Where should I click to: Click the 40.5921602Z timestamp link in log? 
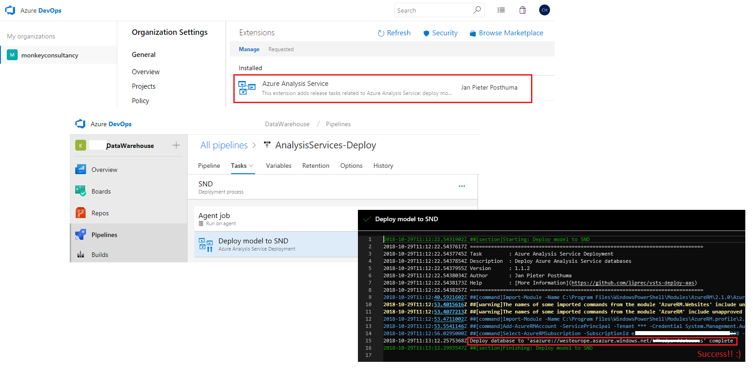click(x=450, y=297)
